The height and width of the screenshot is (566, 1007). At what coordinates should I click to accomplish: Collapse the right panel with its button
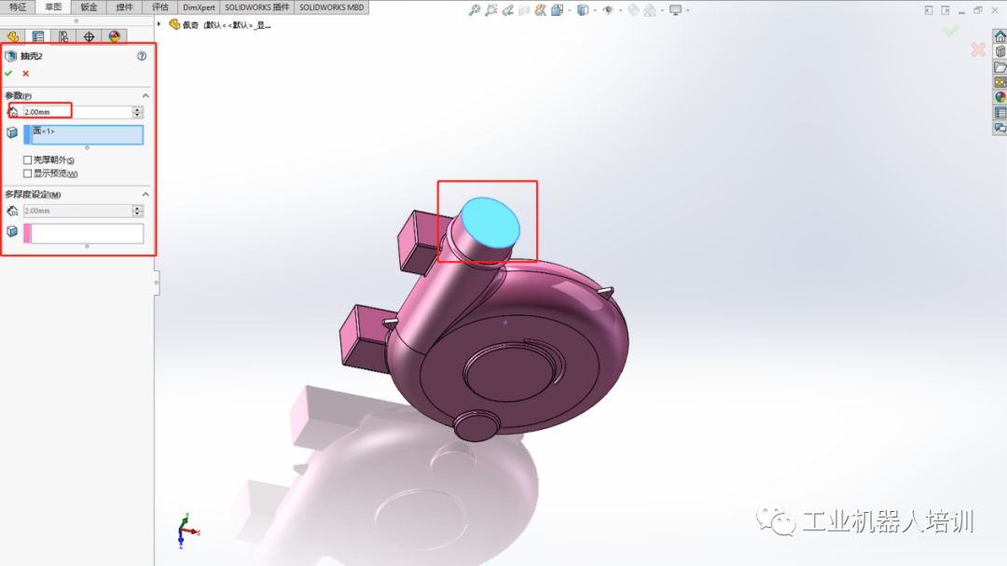945,10
